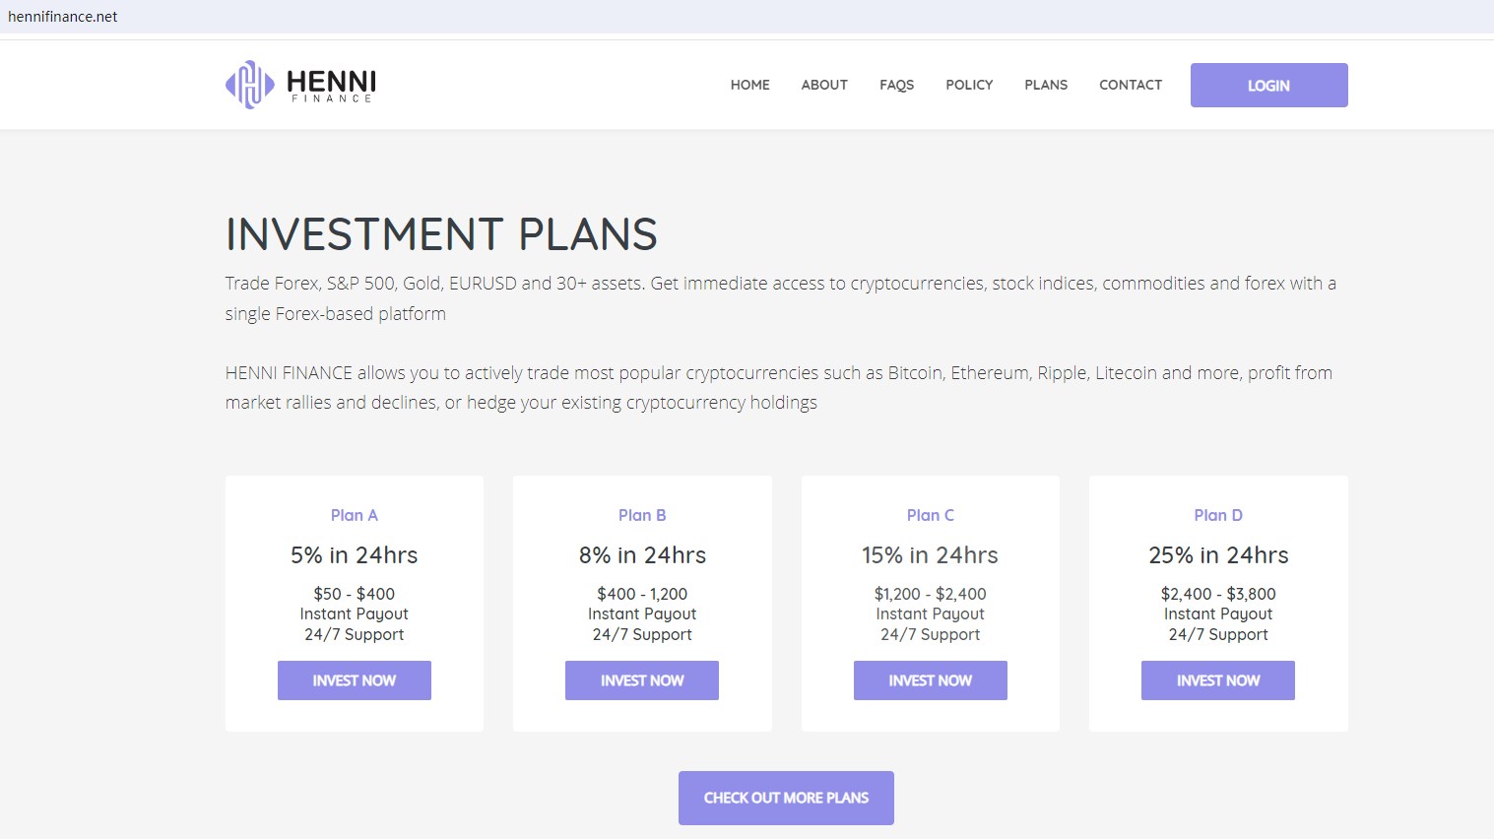Select the Plan A title
Viewport: 1494px width, 839px height.
355,515
